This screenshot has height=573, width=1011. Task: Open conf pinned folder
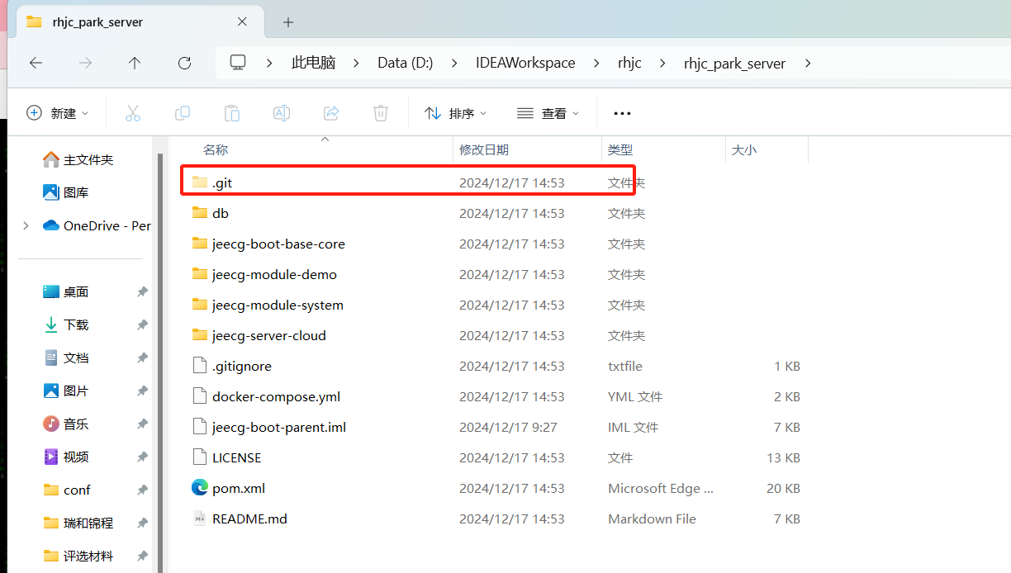[66, 490]
